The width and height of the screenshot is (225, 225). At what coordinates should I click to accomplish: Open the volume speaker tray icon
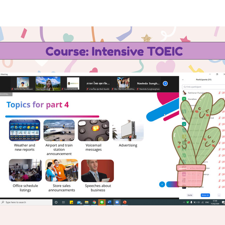coord(199,202)
